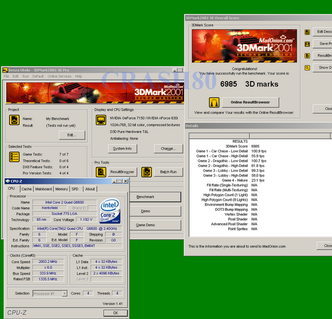Click the ResultBrowser button in Pro Tools
The image size is (332, 319).
pyautogui.click(x=122, y=172)
